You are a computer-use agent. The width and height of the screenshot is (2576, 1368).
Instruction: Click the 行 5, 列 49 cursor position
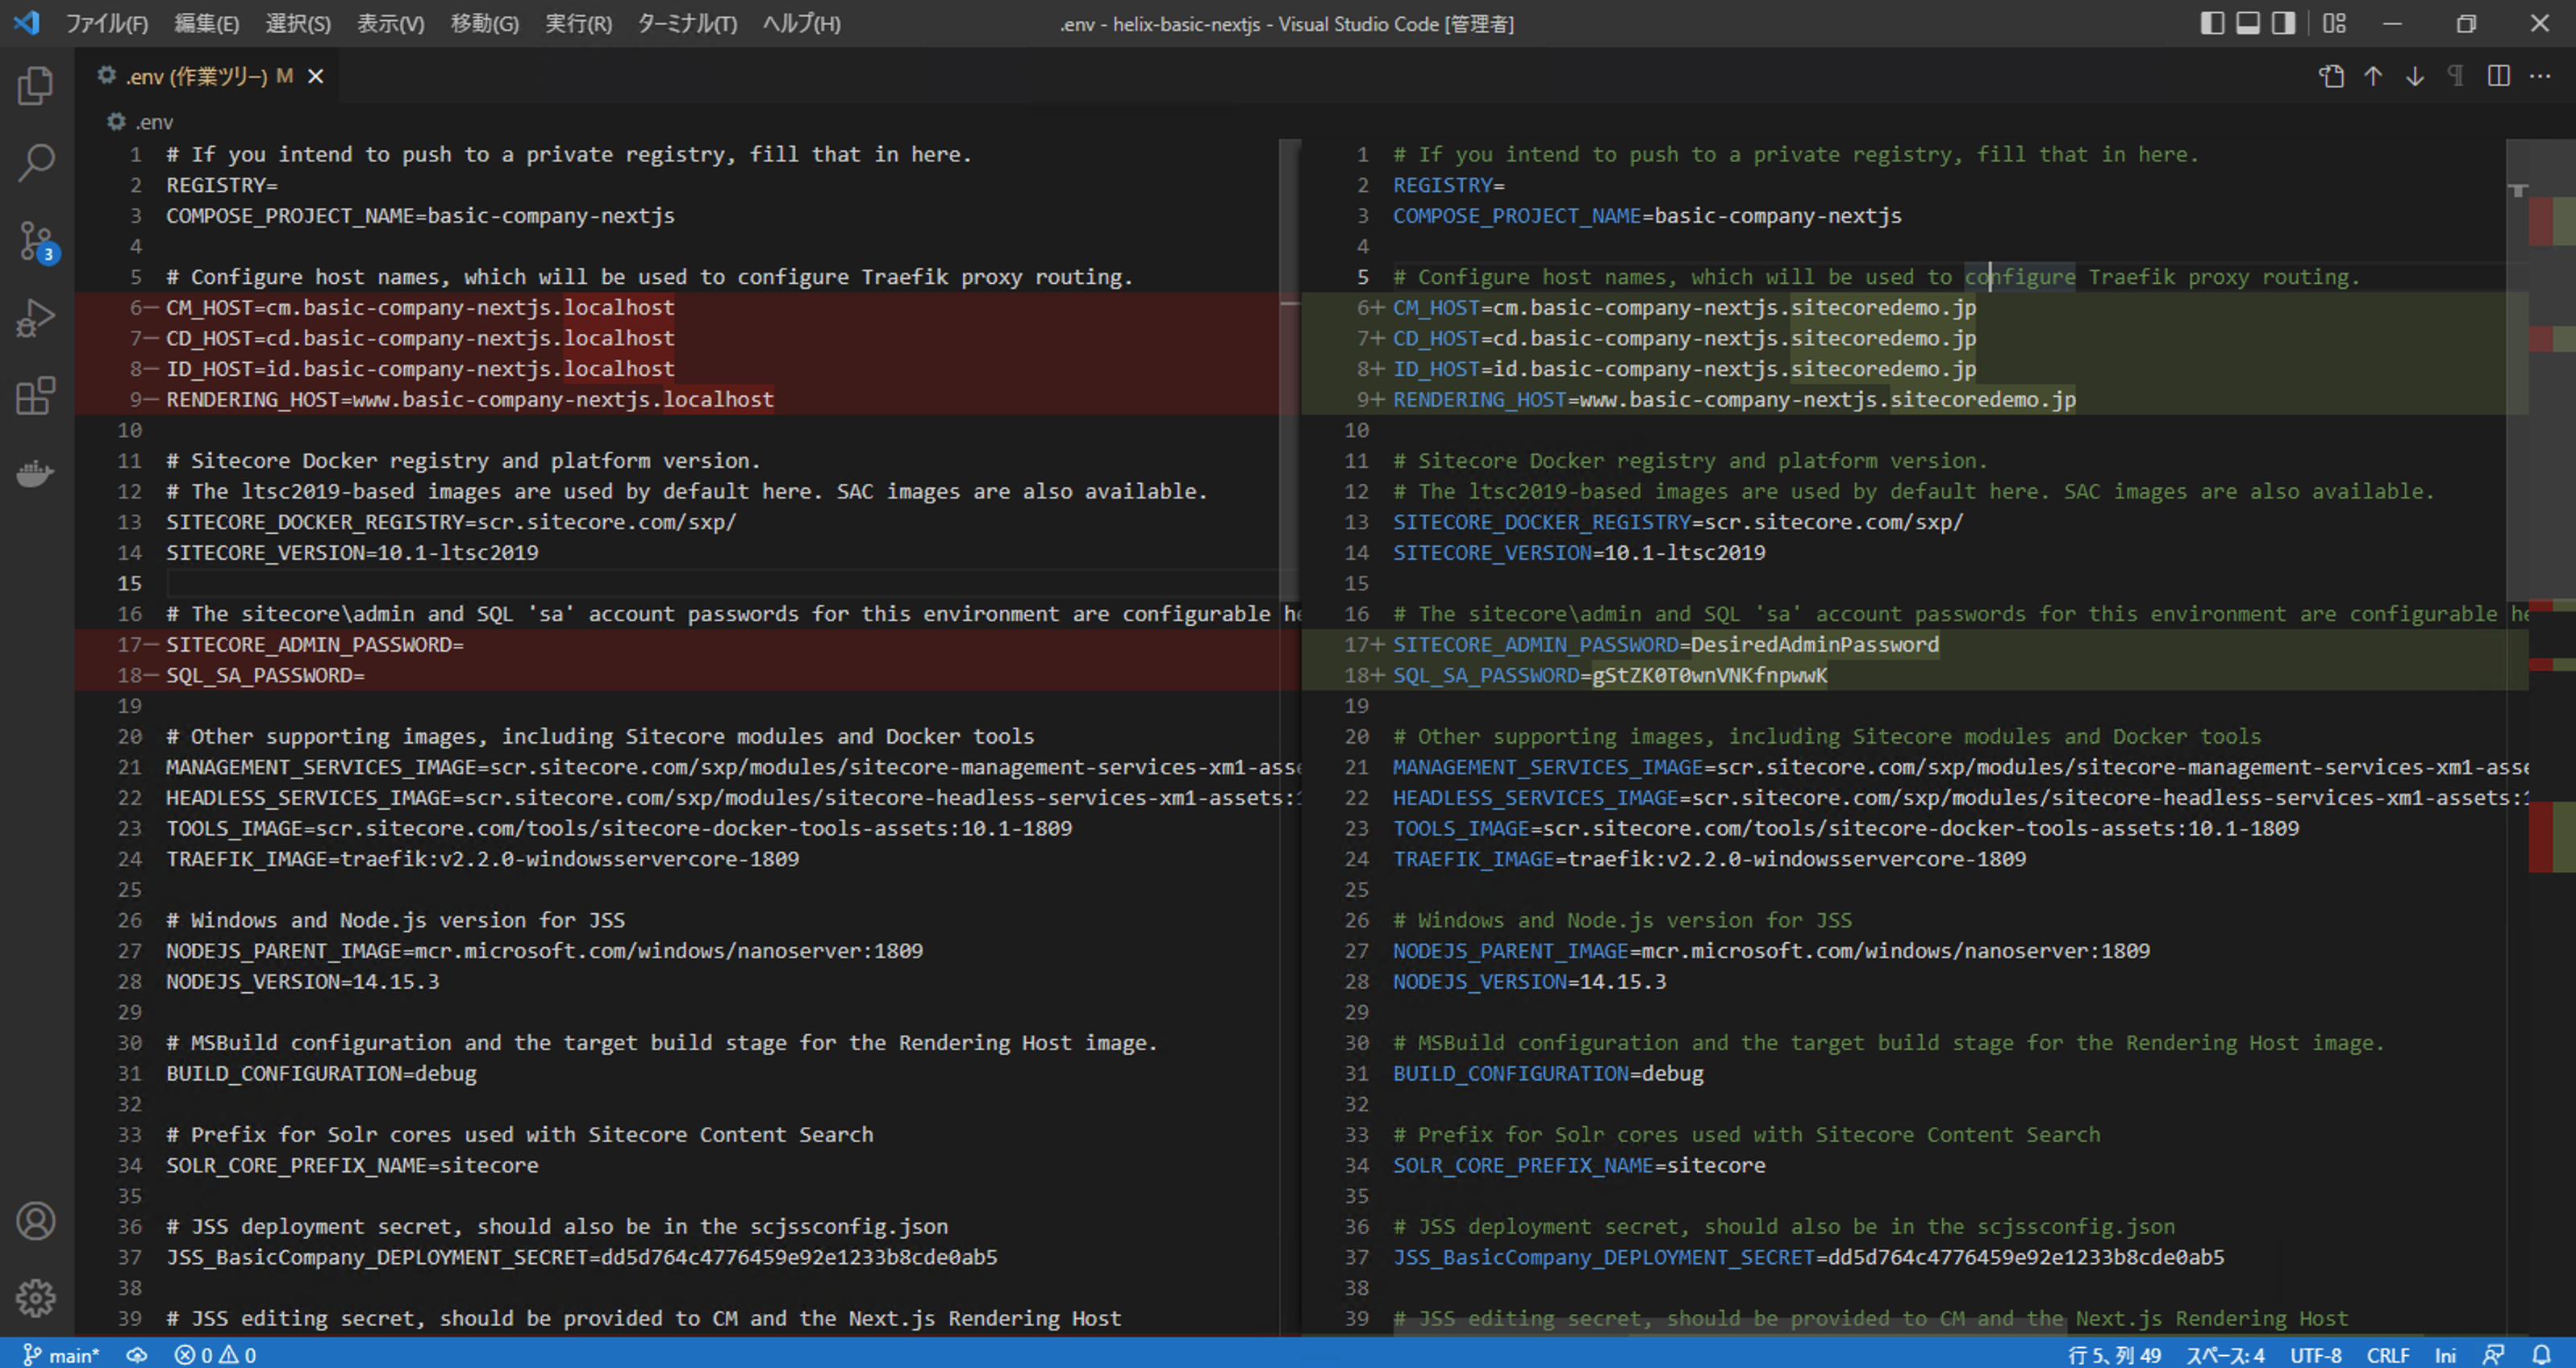tap(2114, 1355)
